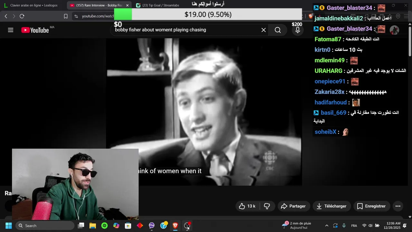Reload the page with the refresh icon
The height and width of the screenshot is (232, 412).
coord(22,16)
